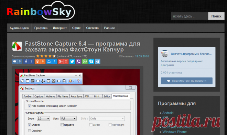The height and width of the screenshot is (135, 227).
Task: Click the FastStone settings icon at the toolbar end
Action: coord(79,81)
